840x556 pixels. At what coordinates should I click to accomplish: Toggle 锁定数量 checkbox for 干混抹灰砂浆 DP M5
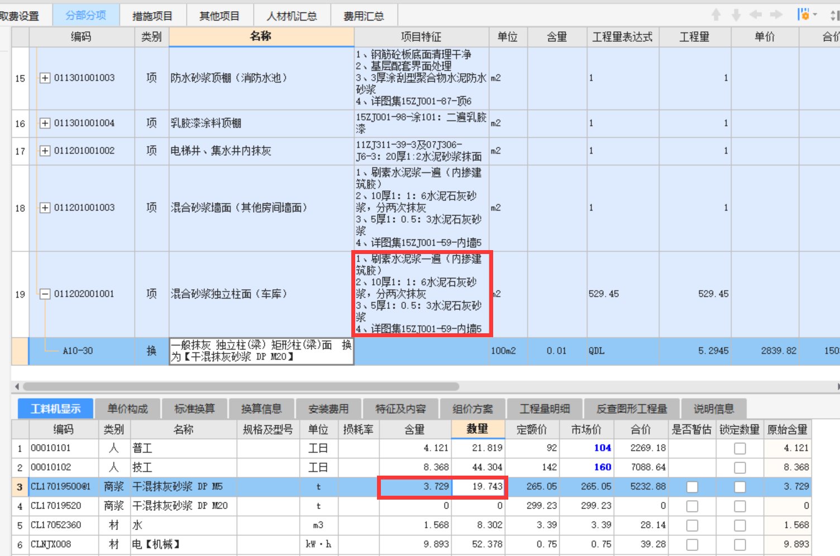(740, 487)
